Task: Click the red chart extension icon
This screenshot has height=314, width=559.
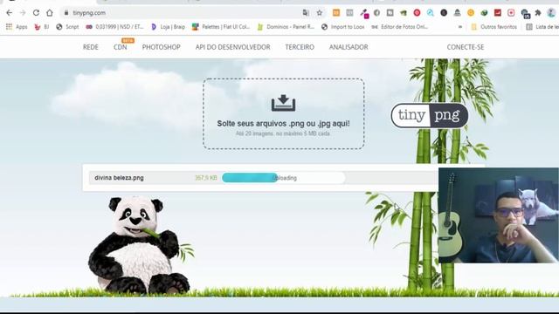Action: [498, 13]
